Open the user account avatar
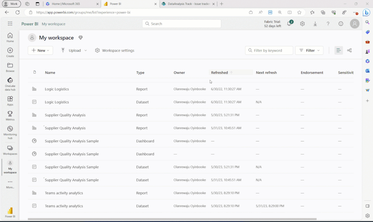Screen dimensions: 373x222 click(354, 24)
